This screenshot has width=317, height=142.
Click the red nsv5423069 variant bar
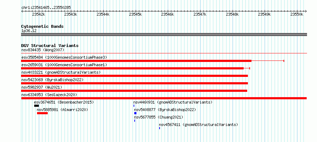click(134, 83)
